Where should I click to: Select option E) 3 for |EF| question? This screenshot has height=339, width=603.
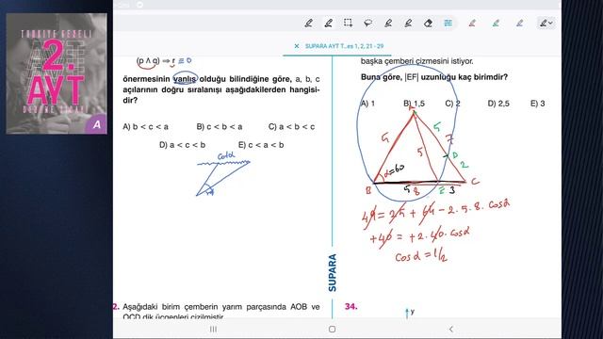pos(538,104)
